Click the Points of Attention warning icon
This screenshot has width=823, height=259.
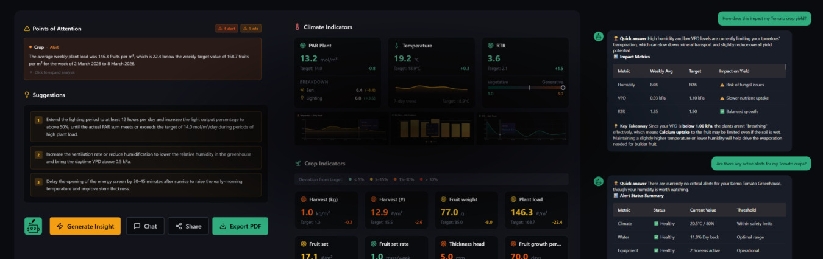(27, 29)
